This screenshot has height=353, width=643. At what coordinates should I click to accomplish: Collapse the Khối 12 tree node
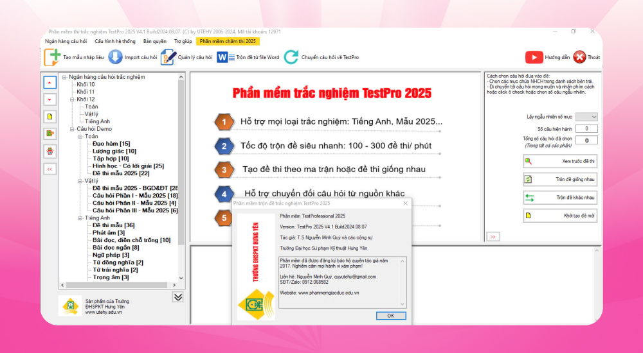point(72,99)
